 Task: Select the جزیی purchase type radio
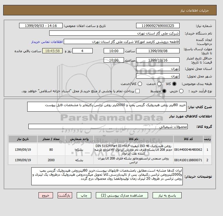181,91
